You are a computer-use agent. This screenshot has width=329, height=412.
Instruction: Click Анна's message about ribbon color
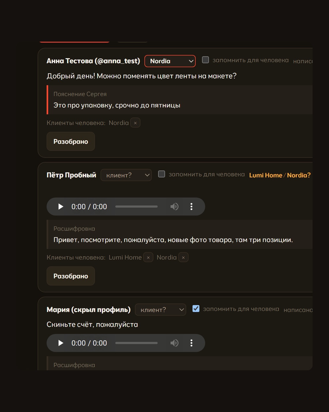pyautogui.click(x=141, y=76)
